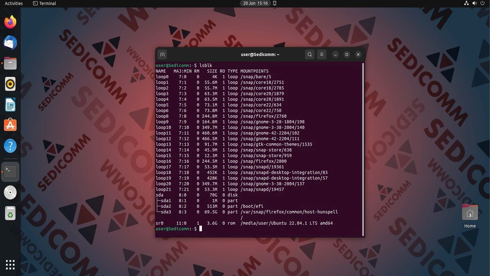490x276 pixels.
Task: Click the cursor at the bottom shell prompt
Action: tap(201, 228)
